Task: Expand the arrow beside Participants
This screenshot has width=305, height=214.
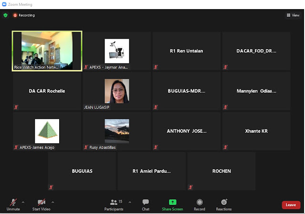Action: pyautogui.click(x=130, y=203)
